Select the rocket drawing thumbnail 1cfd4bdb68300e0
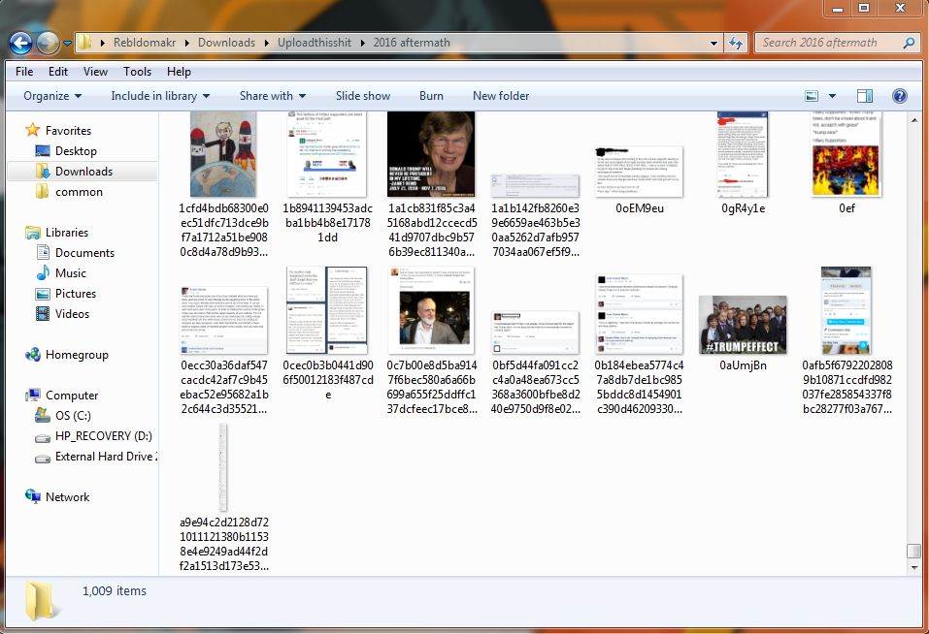Viewport: 929px width, 634px height. pyautogui.click(x=223, y=154)
